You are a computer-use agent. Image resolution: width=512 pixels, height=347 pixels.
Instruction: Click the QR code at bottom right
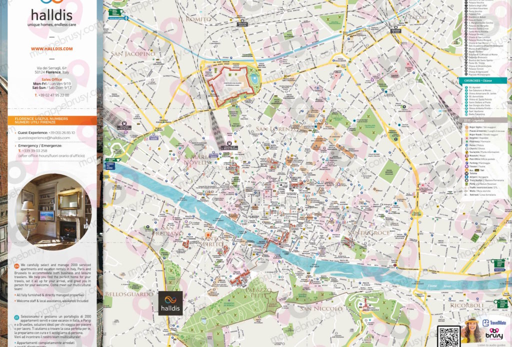[448, 336]
